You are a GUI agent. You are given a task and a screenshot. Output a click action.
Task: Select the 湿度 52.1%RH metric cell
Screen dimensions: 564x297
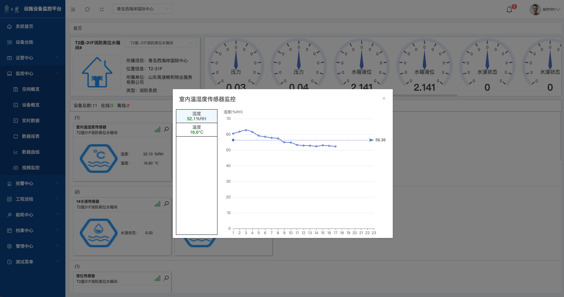click(x=197, y=116)
